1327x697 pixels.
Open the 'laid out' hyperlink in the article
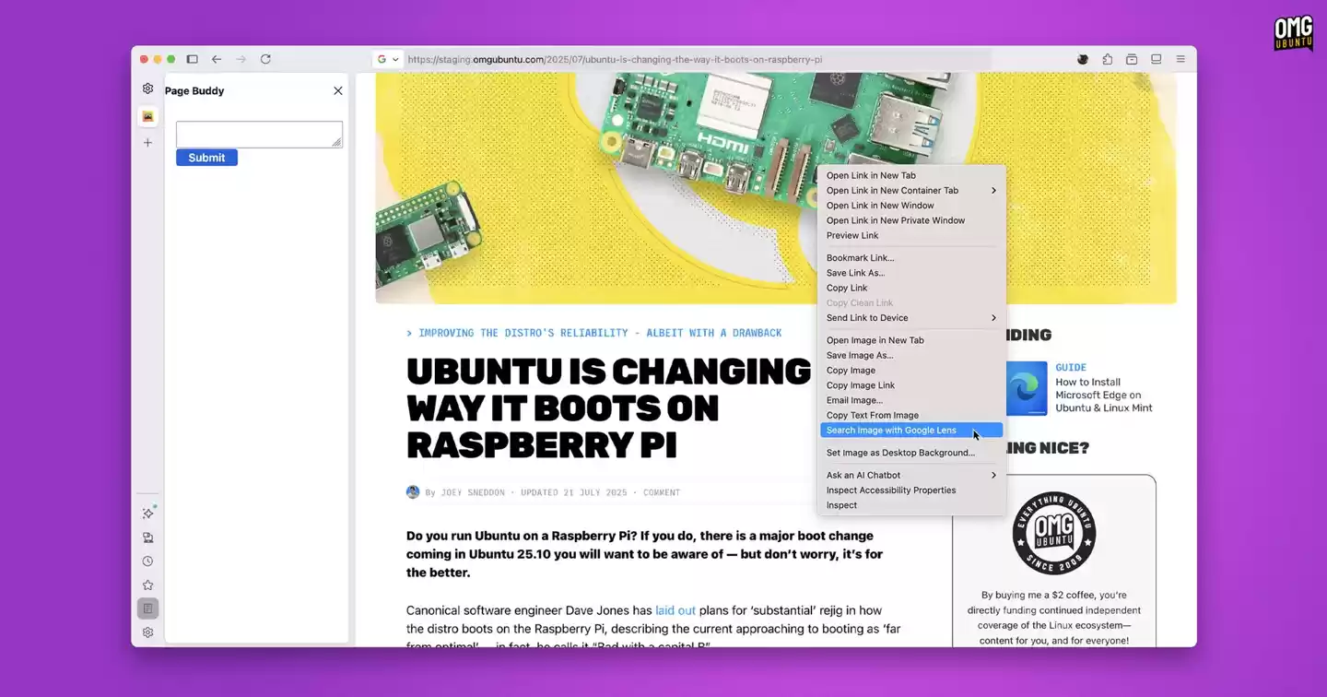675,609
